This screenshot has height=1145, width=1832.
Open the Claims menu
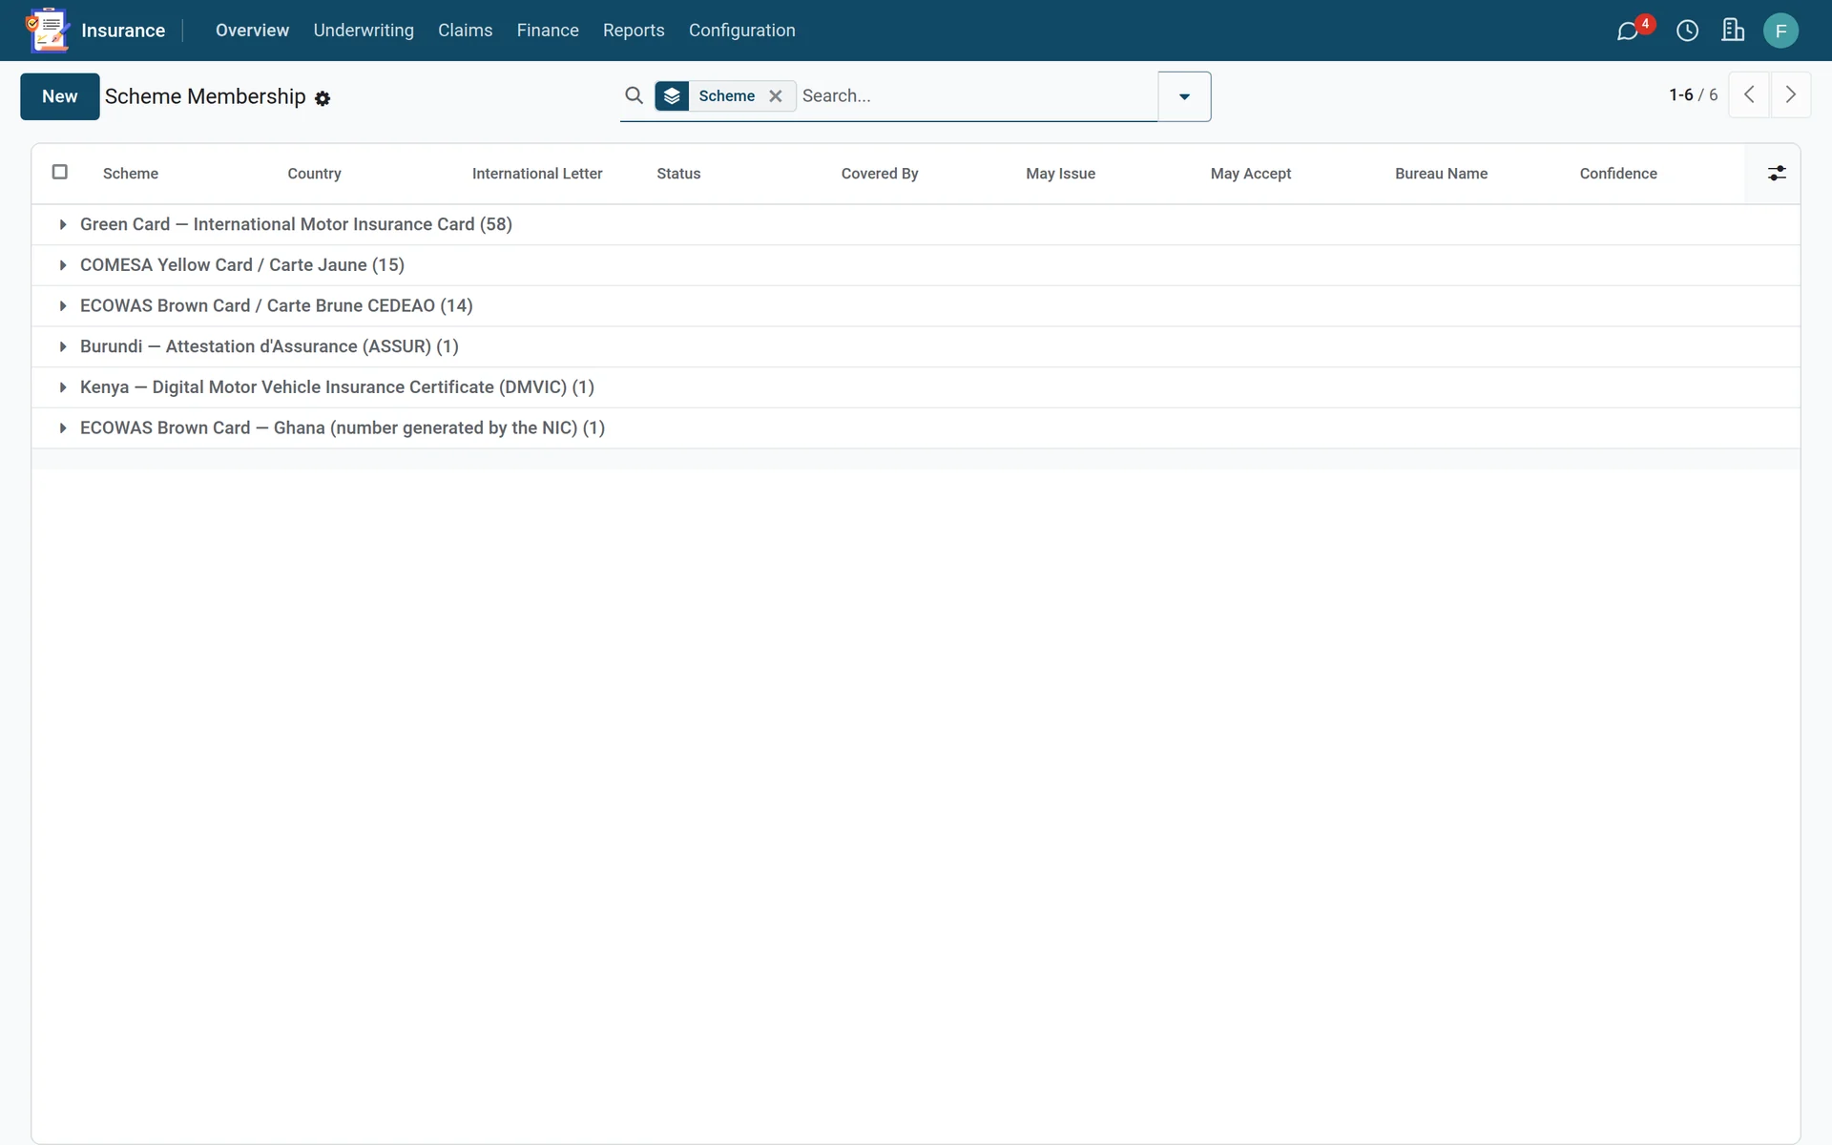466,31
